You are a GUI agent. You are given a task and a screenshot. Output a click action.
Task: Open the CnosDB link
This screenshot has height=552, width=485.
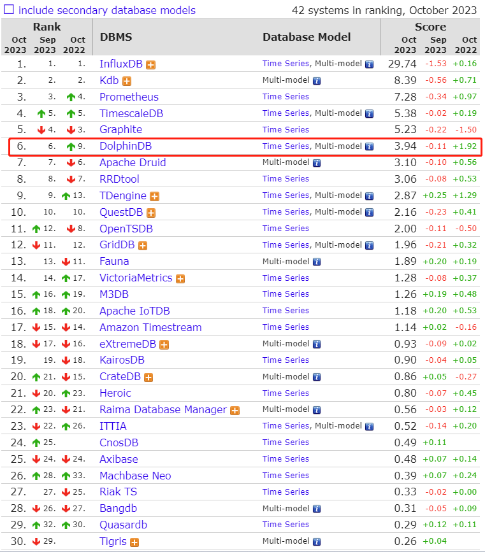coord(119,442)
